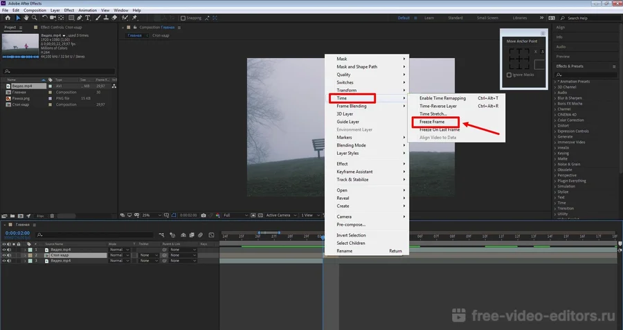Hide layer 1 Видео.mp4 with its eye

[4, 250]
